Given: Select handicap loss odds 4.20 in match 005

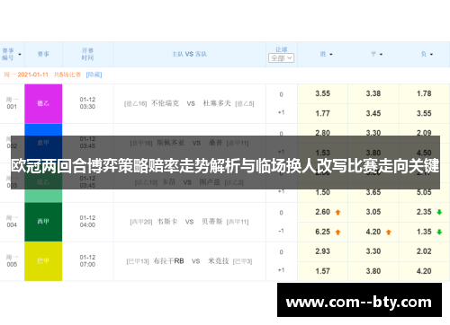Looking at the screenshot, I should point(424,271).
